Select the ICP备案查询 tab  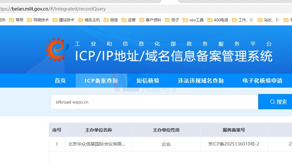pos(101,81)
